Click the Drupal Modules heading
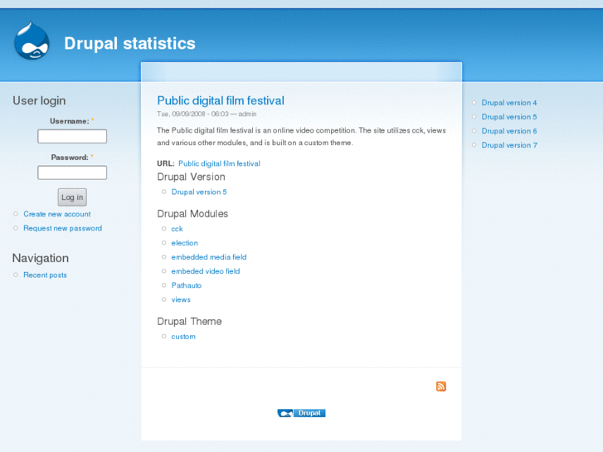The width and height of the screenshot is (603, 452). pyautogui.click(x=192, y=214)
